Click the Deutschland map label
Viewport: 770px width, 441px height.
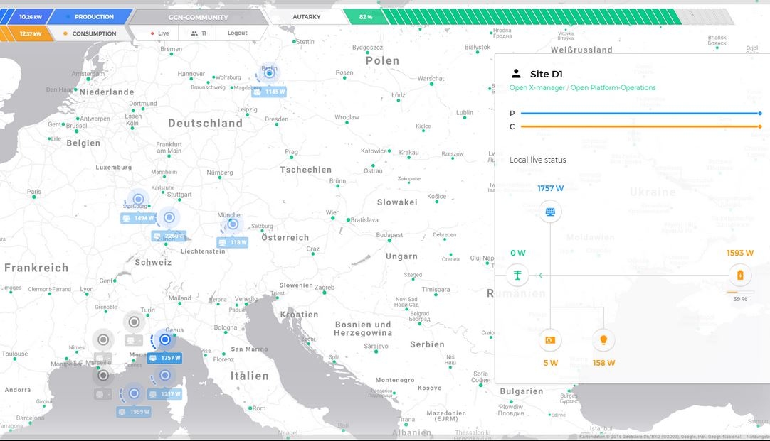205,123
